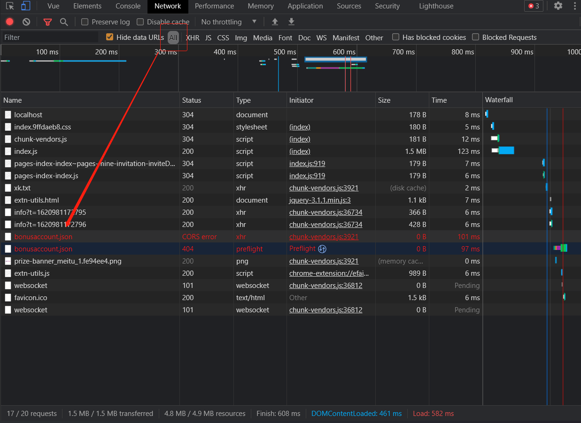Viewport: 581px width, 423px height.
Task: Open the Performance tab
Action: 215,6
